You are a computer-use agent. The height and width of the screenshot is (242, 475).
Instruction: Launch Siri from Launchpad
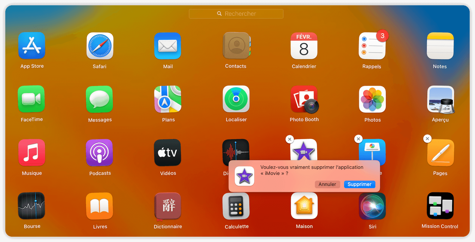pyautogui.click(x=372, y=206)
